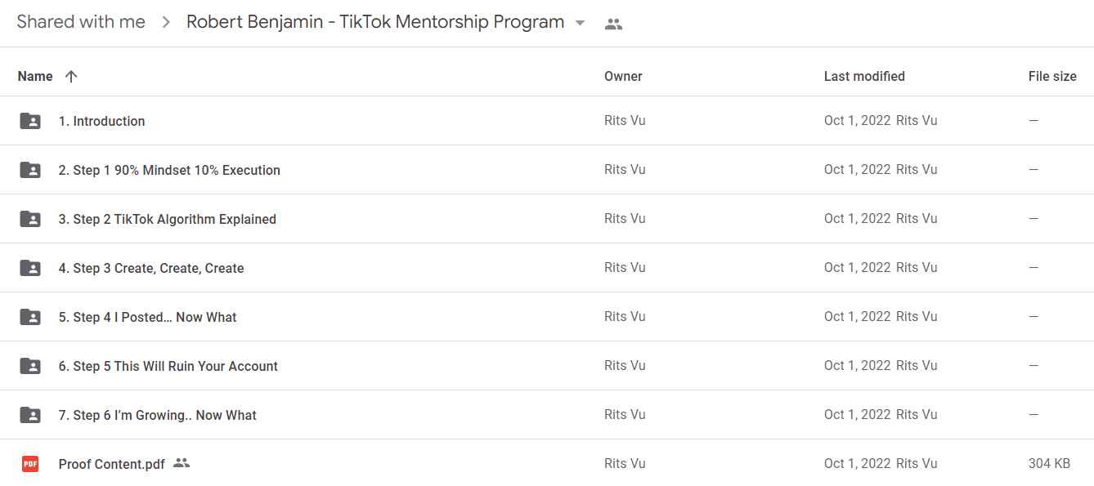The image size is (1094, 486).
Task: Click folder icon for Step 4 I Posted
Action: (30, 317)
